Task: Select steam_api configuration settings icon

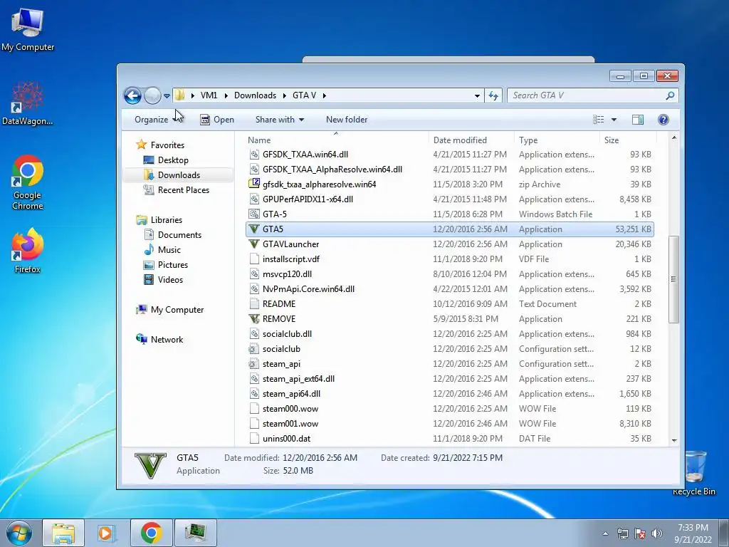Action: 254,364
